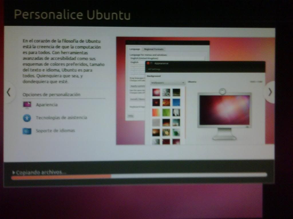Pick the orange gradient wallpaper thumbnail

pyautogui.click(x=156, y=112)
